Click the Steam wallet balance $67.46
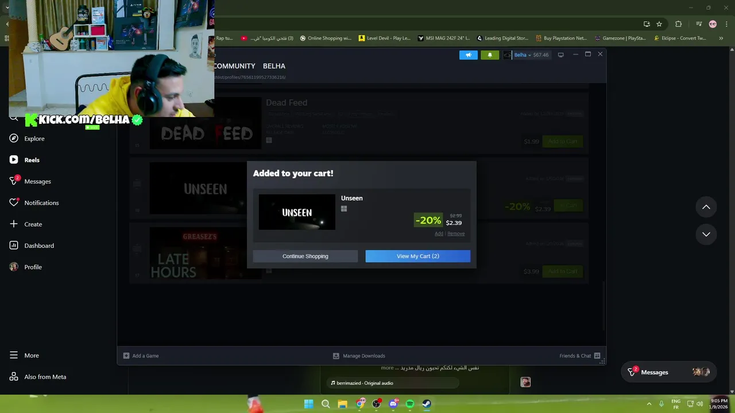 pyautogui.click(x=541, y=55)
